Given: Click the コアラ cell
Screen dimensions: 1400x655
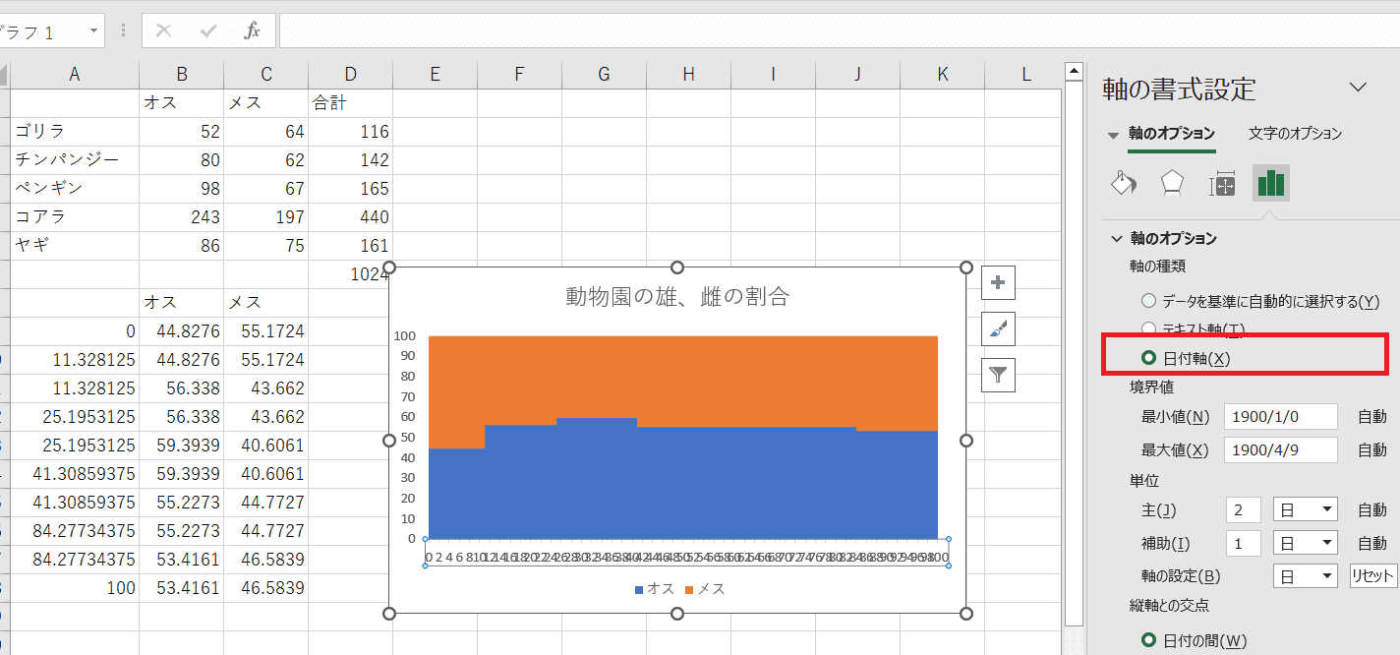Looking at the screenshot, I should (x=75, y=217).
